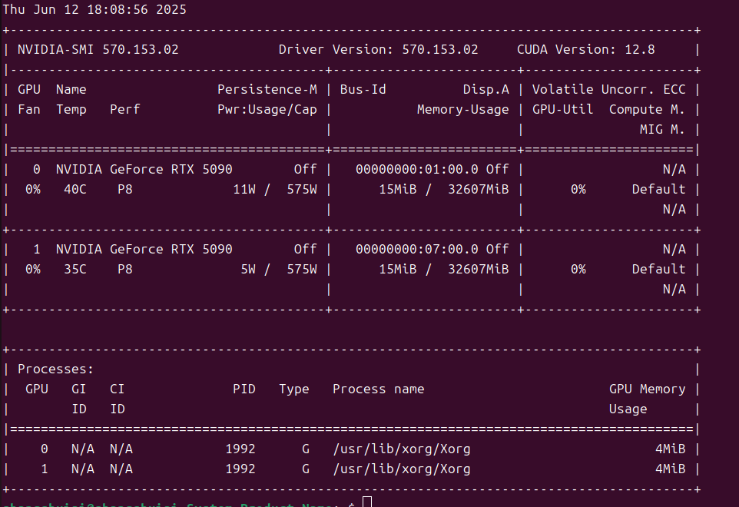Click '4MiB' in GPU 1 process row
The width and height of the screenshot is (739, 507).
click(670, 469)
